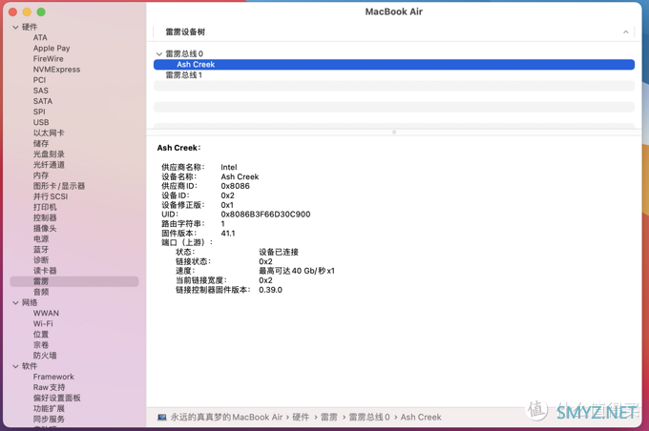Open 光盘刻录 in the sidebar
649x431 pixels.
pyautogui.click(x=49, y=154)
